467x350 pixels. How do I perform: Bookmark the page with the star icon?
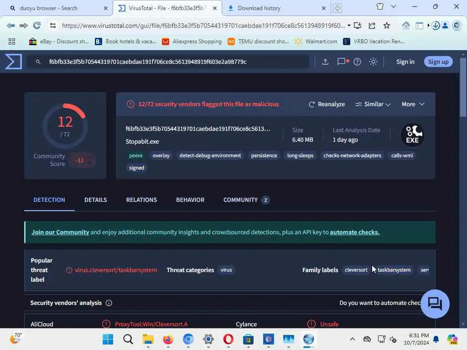coord(387,26)
